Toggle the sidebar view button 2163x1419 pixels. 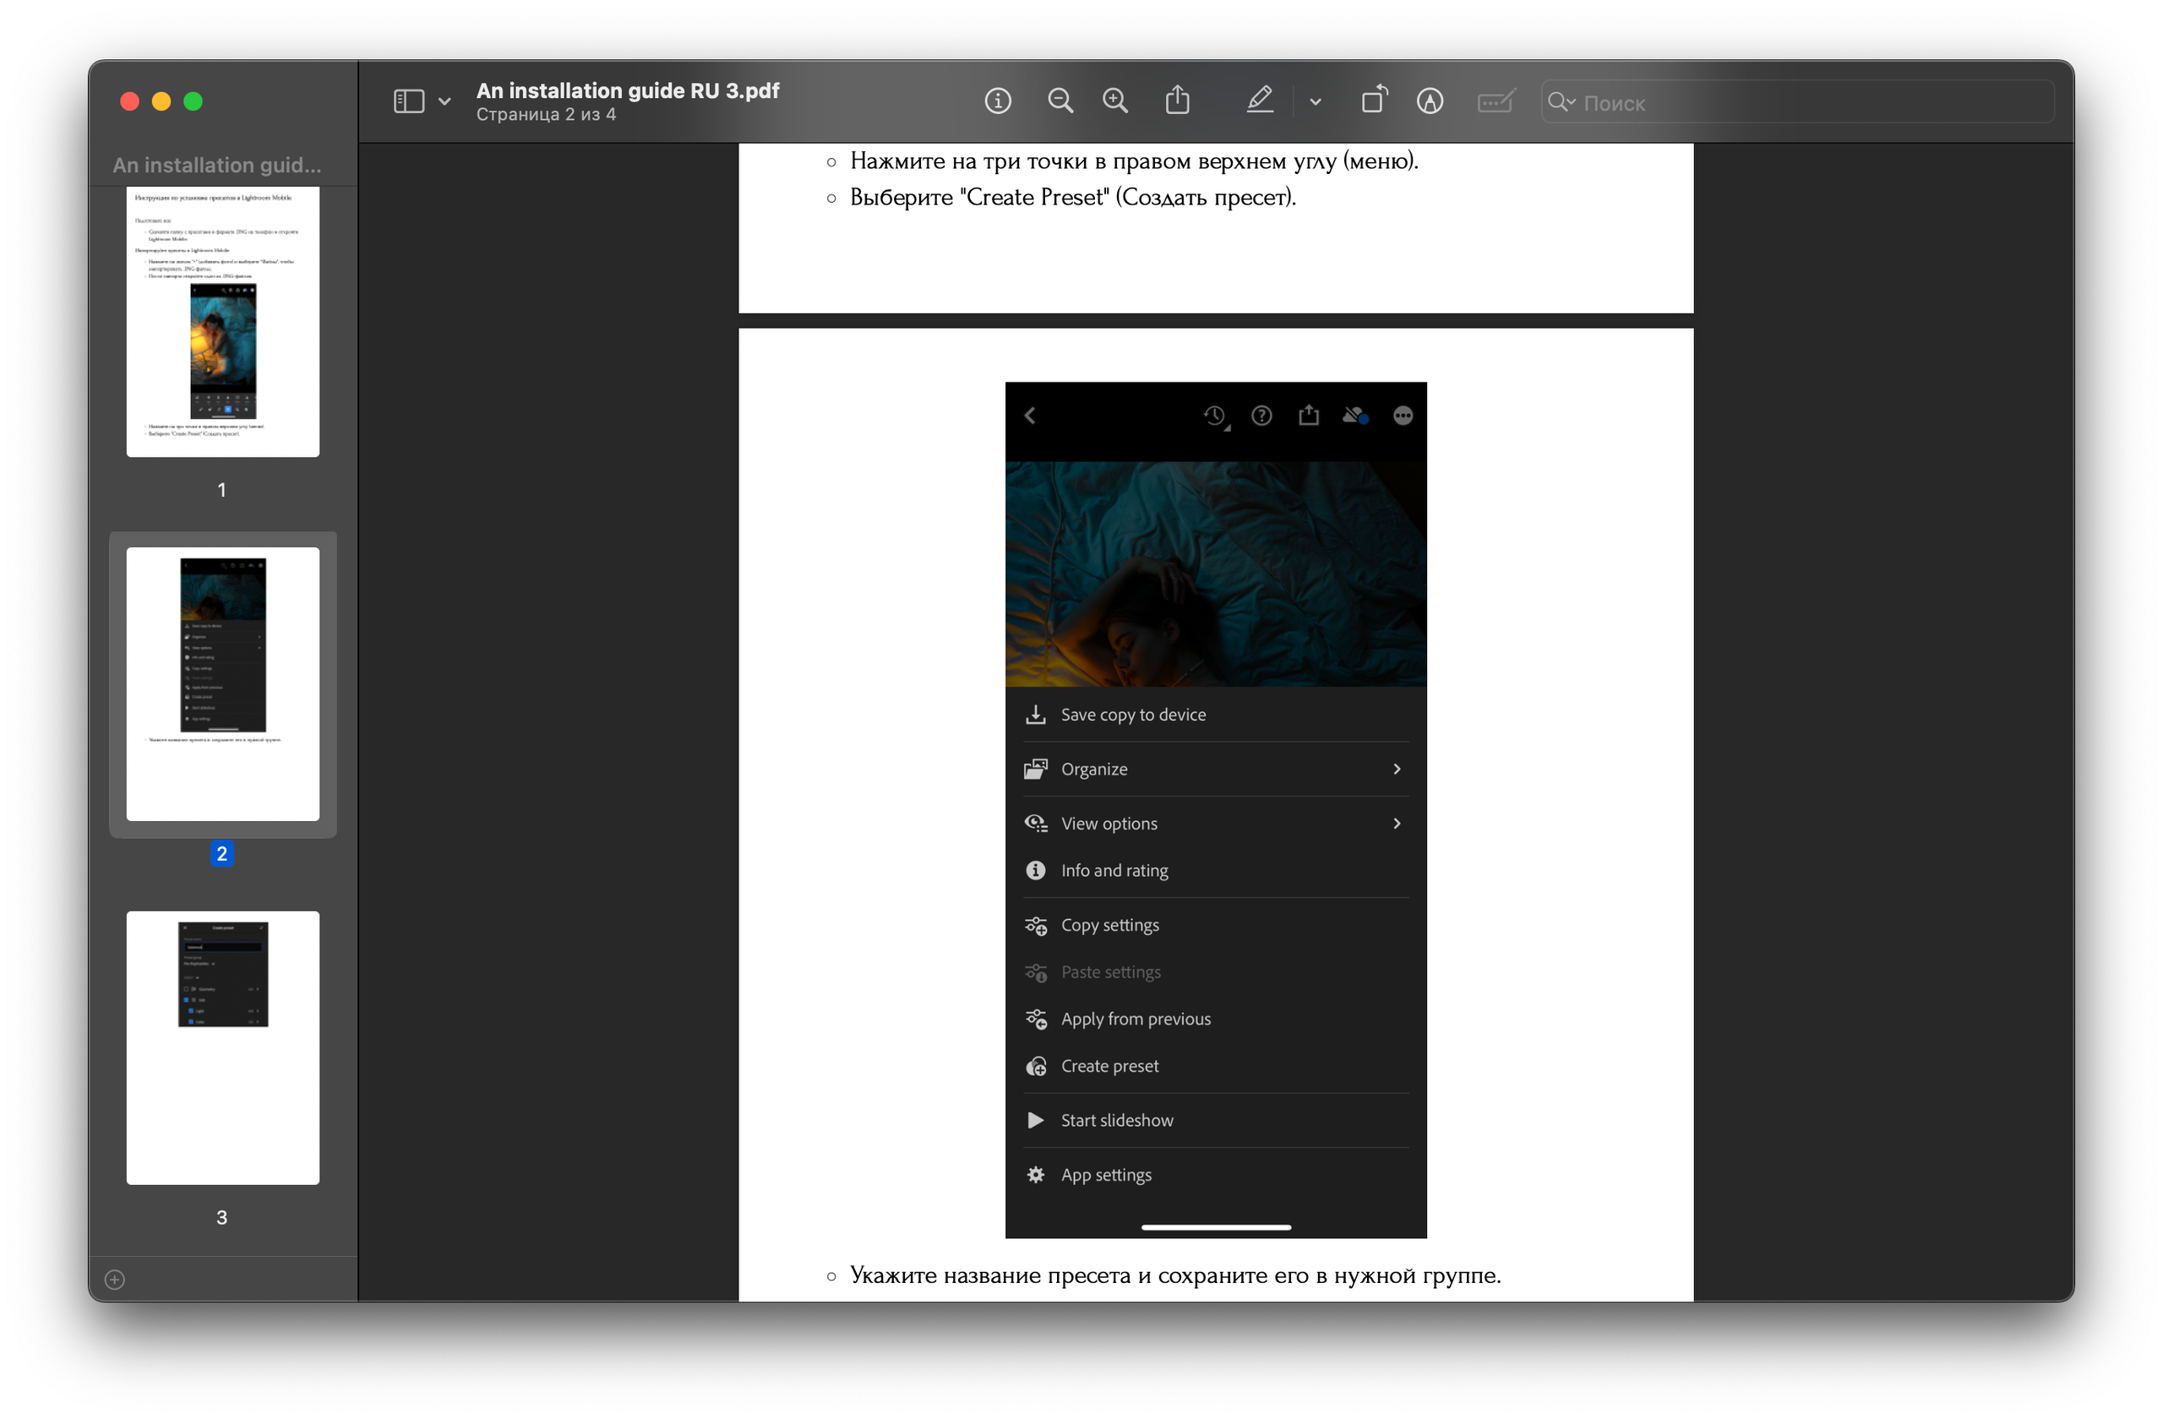coord(409,101)
